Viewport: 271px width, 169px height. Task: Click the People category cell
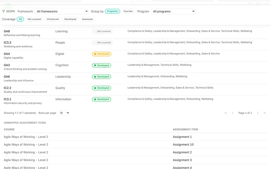60,43
